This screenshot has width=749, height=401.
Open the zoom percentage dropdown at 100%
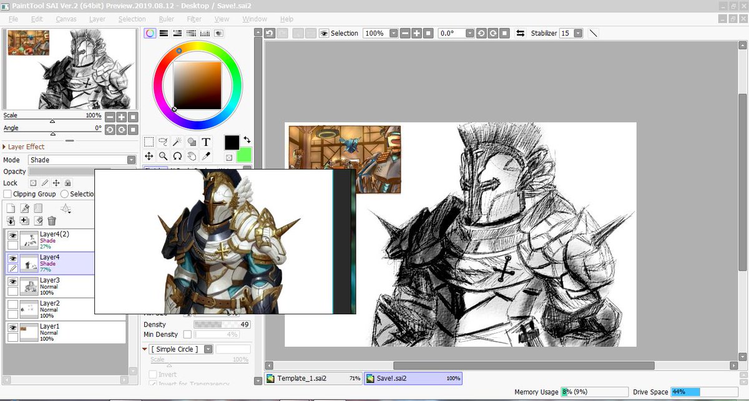[393, 33]
